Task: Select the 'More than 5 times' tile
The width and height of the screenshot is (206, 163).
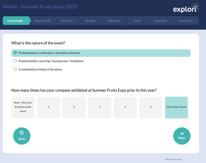Action: click(176, 107)
